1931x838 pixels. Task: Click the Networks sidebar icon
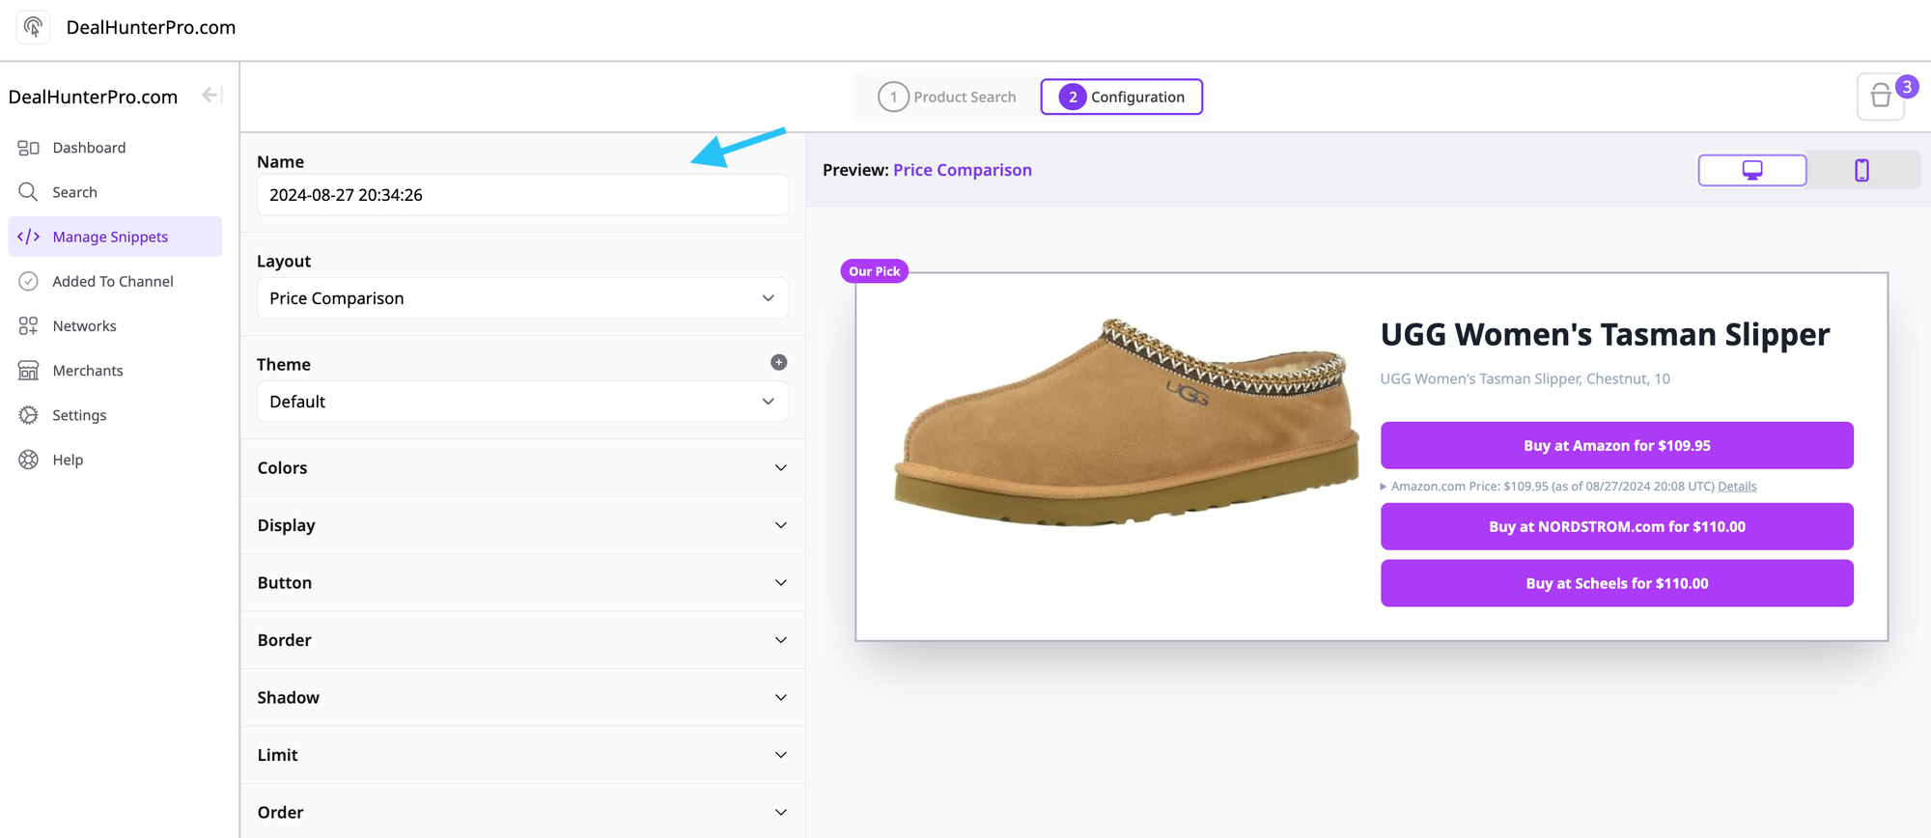pyautogui.click(x=29, y=325)
